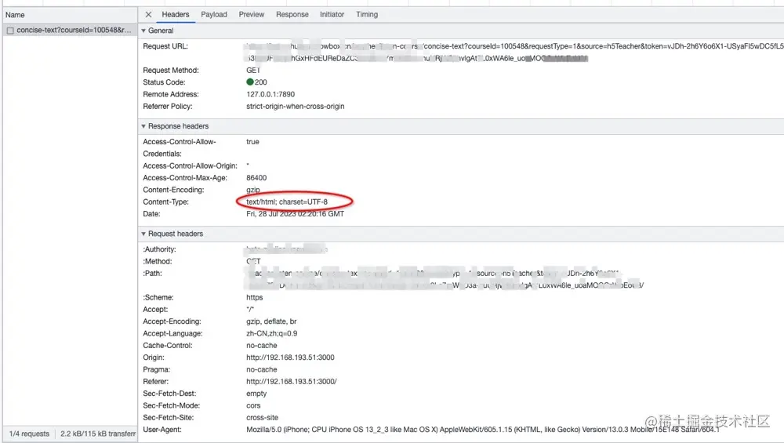Click the Request Method label
Viewport: 784px width, 443px height.
(171, 70)
